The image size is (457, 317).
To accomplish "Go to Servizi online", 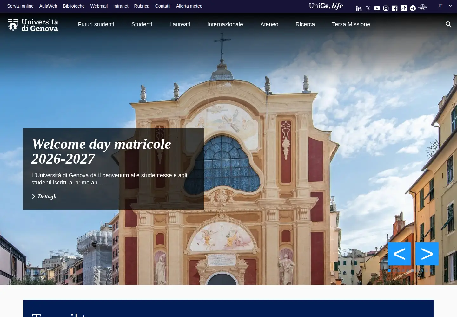I will point(20,6).
